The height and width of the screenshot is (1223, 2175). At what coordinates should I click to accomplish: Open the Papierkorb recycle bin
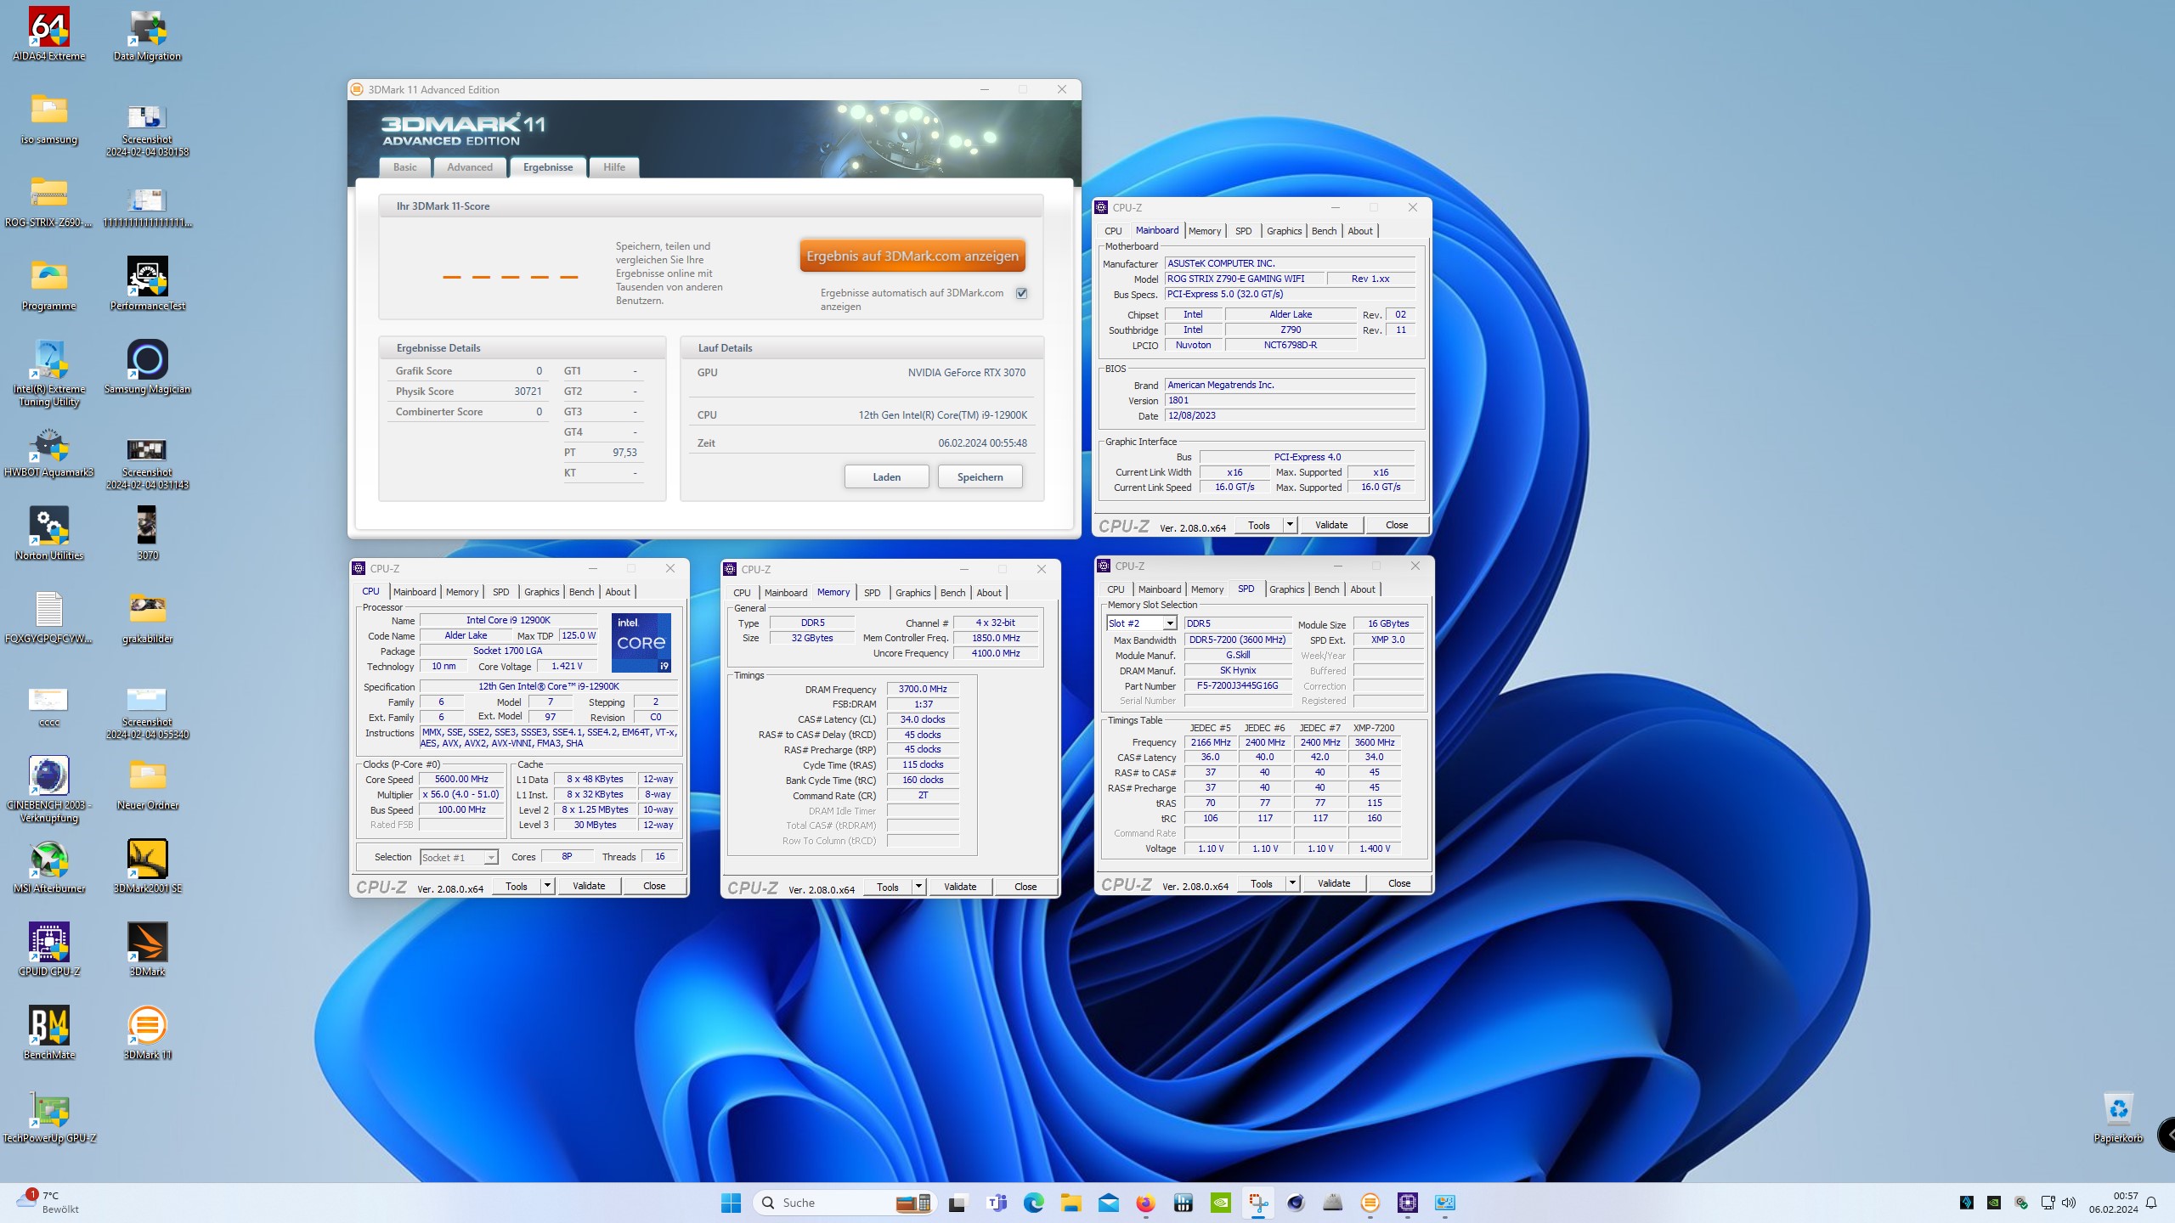click(x=2118, y=1117)
